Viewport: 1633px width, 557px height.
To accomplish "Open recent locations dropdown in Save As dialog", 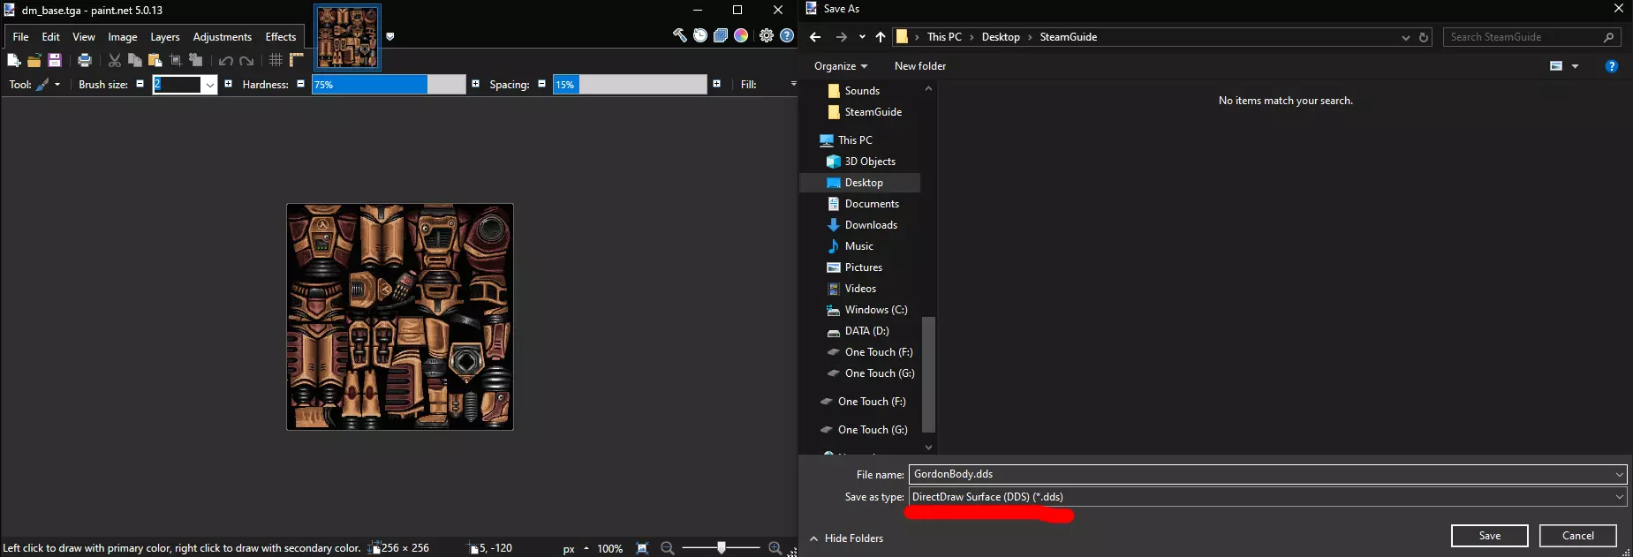I will coord(862,37).
